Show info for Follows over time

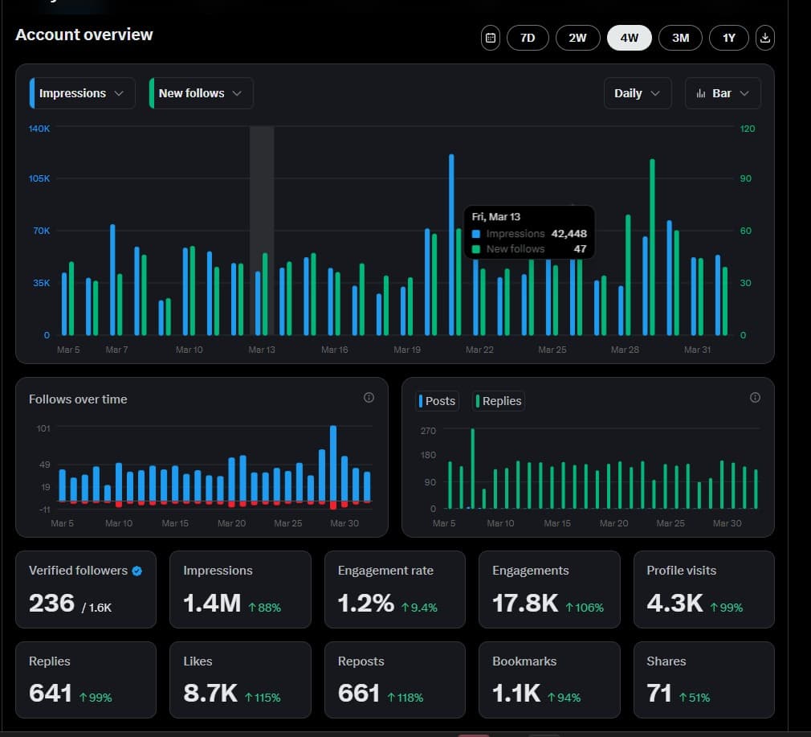click(369, 398)
